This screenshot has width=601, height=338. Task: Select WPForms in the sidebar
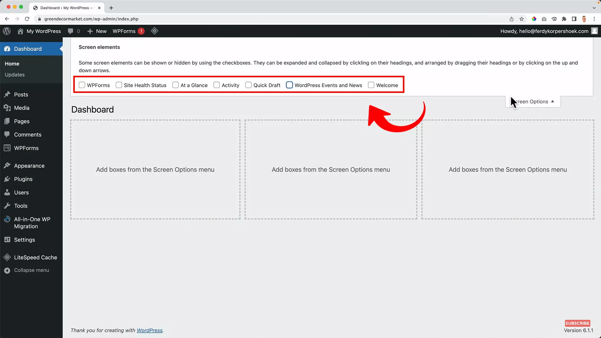coord(26,148)
